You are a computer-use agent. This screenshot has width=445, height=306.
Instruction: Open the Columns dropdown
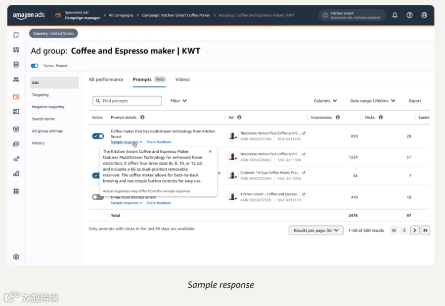(x=325, y=101)
